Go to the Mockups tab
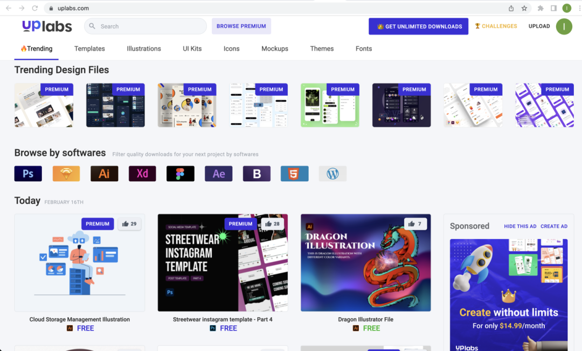The width and height of the screenshot is (582, 351). click(x=275, y=48)
